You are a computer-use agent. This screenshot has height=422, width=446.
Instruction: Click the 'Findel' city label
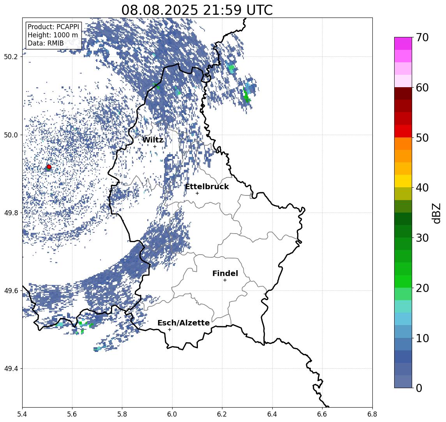(225, 273)
